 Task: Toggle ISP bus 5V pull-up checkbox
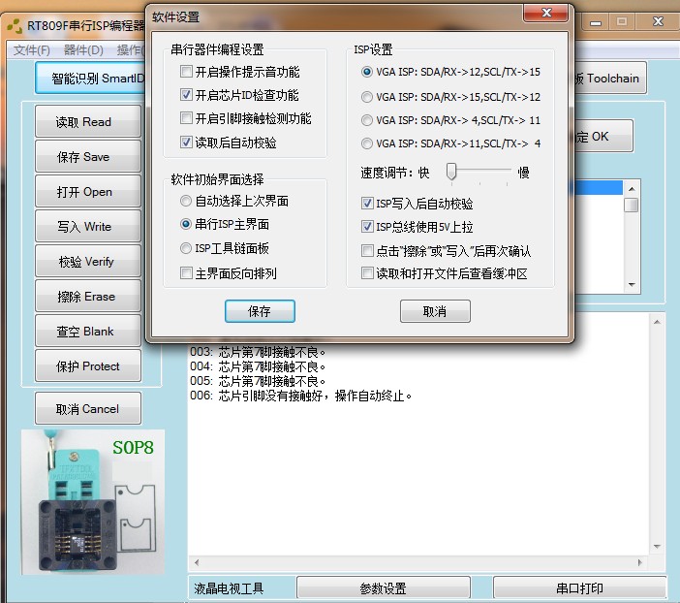point(368,227)
